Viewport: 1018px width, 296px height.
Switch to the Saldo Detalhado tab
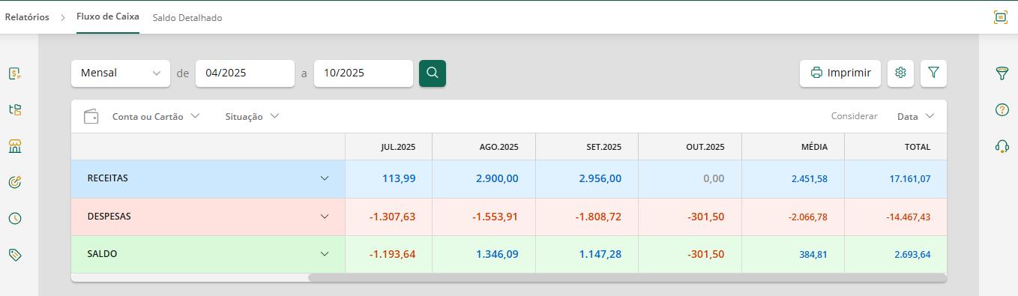[x=187, y=17]
